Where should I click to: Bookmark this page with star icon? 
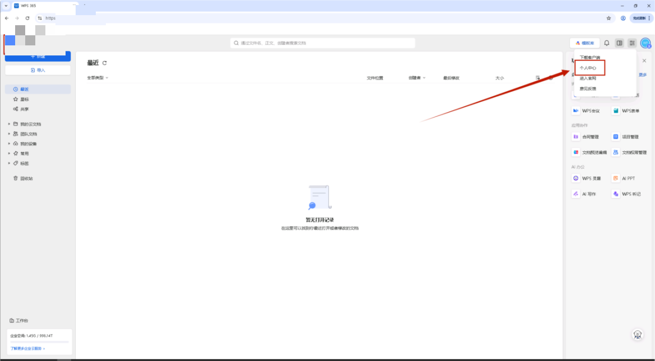(x=608, y=18)
